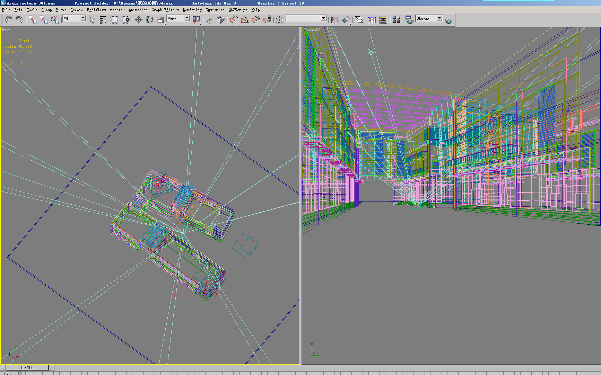Click Bind to Space Warp icon
601x375 pixels.
point(55,20)
